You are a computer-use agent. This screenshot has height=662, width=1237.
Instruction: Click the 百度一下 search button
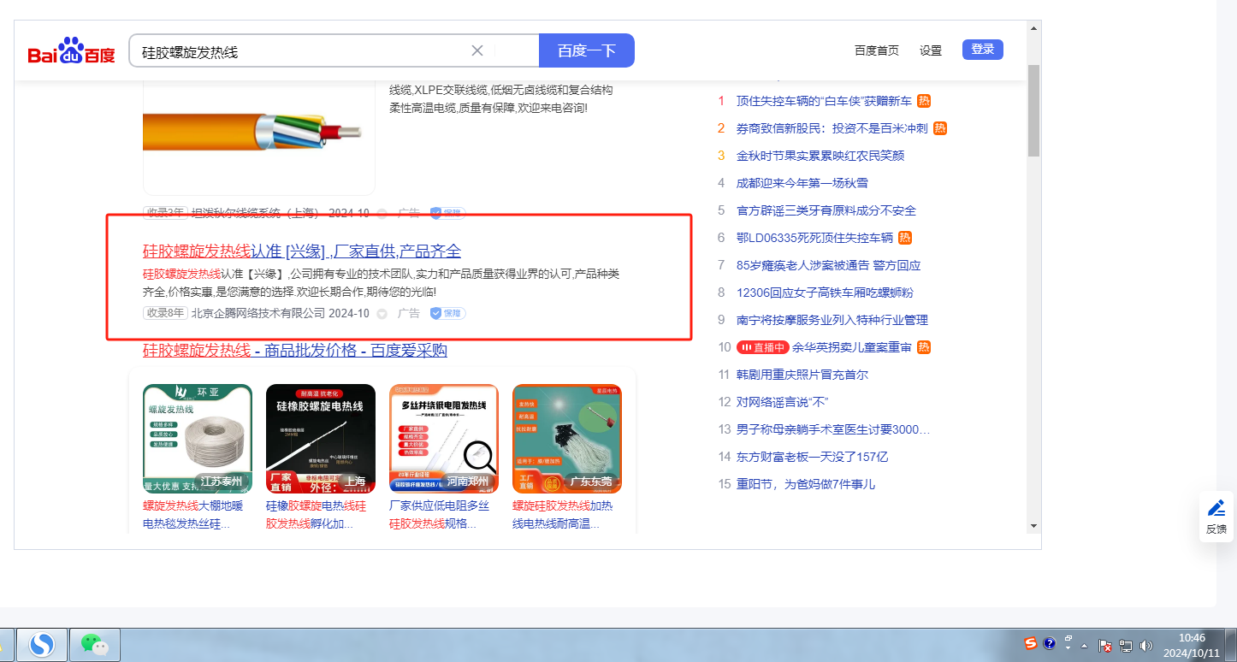[x=587, y=50]
